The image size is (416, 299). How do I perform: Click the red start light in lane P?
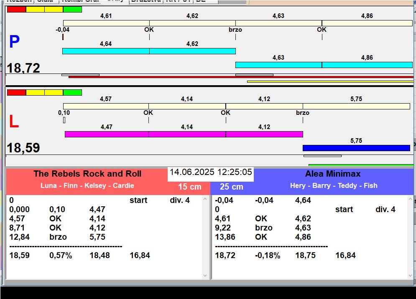16,9
